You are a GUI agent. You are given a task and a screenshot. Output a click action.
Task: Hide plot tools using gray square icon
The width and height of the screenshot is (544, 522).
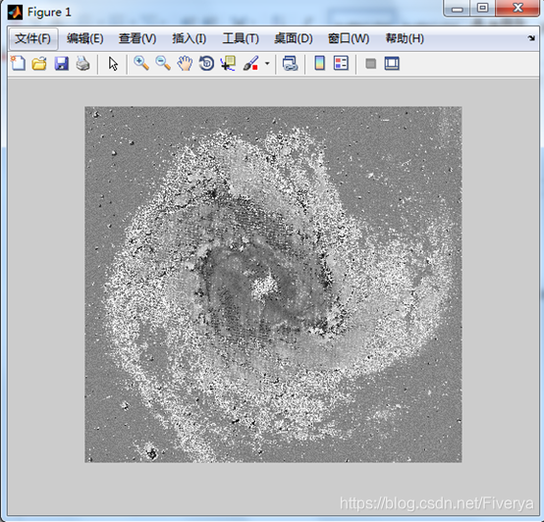point(370,64)
